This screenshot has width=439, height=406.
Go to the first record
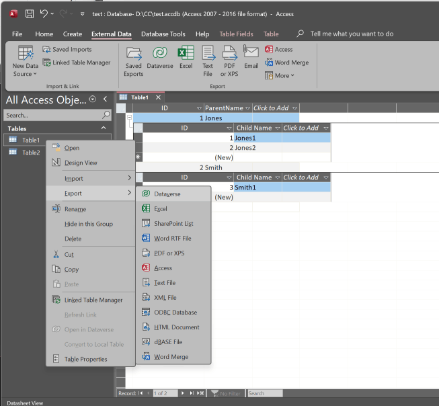(x=141, y=393)
